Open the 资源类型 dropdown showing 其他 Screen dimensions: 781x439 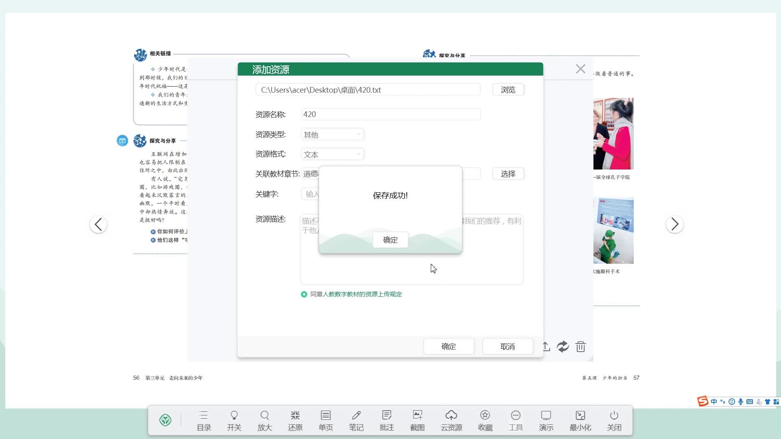click(332, 134)
